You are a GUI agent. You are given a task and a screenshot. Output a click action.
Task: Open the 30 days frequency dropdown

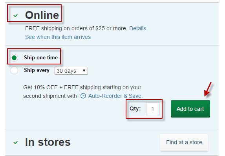point(71,71)
